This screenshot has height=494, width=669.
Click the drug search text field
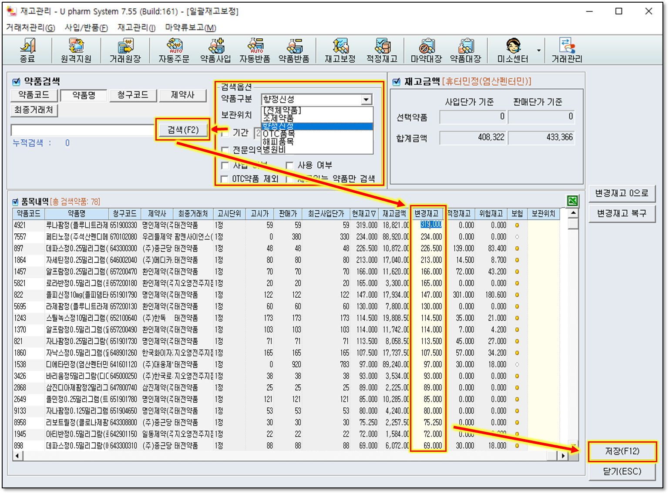pos(82,130)
